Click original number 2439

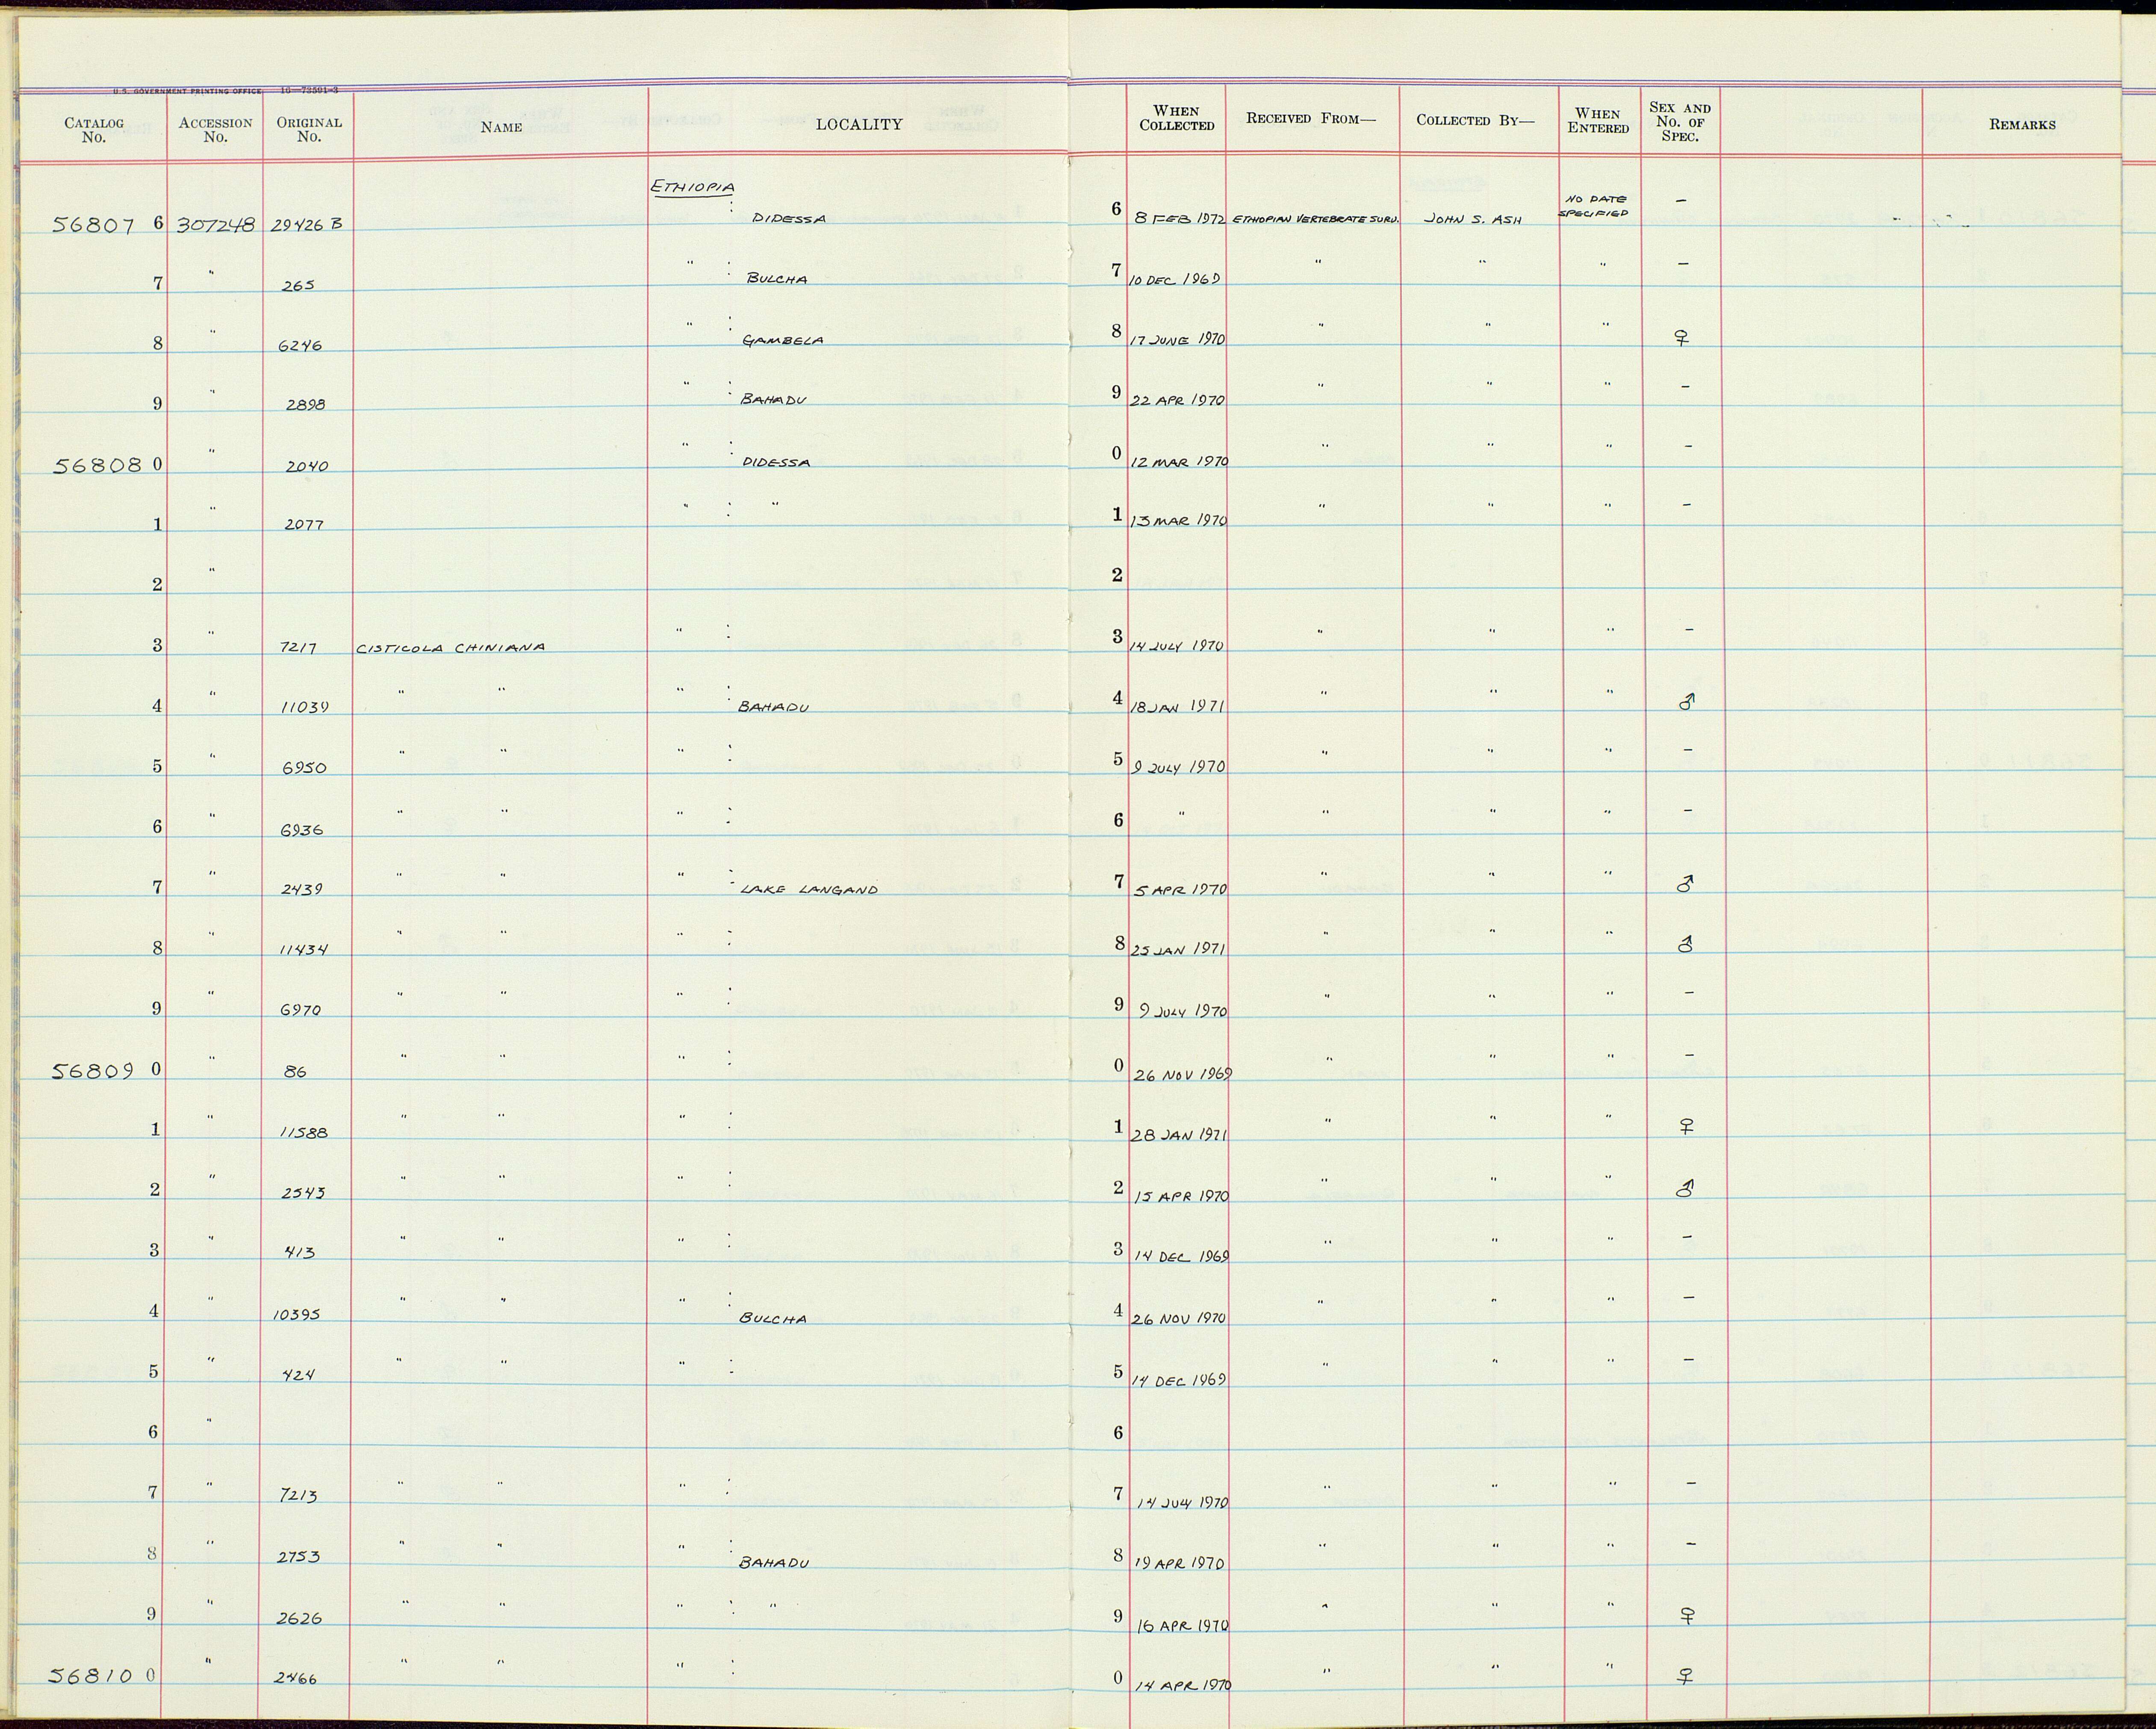[301, 890]
